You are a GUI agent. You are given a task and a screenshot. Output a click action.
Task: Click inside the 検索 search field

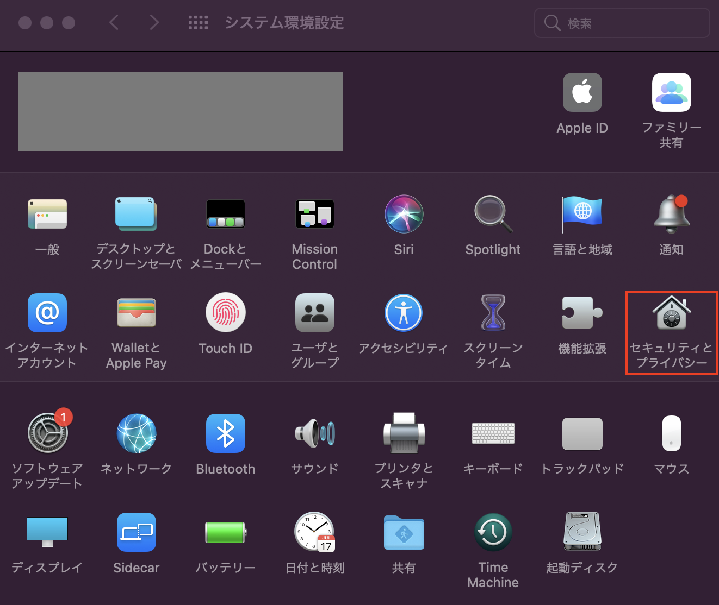click(x=622, y=23)
